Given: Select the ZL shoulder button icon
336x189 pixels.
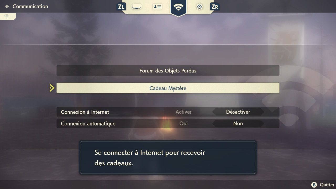Looking at the screenshot, I should [121, 7].
